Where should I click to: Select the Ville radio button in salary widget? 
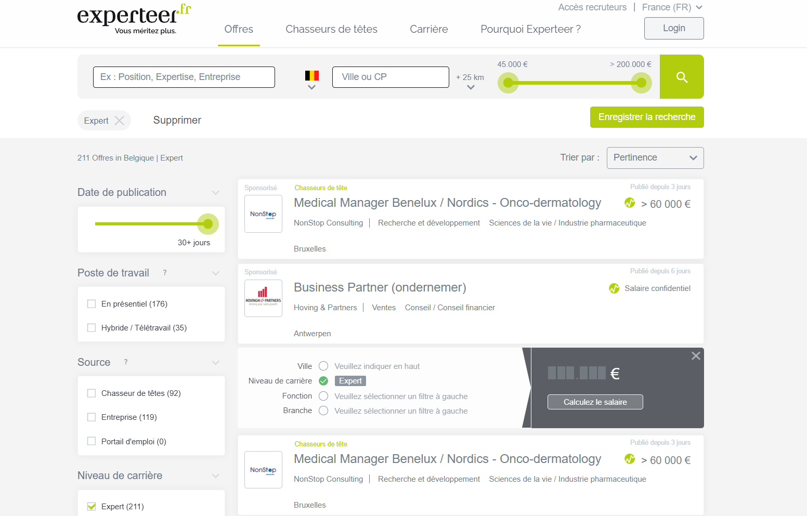coord(323,366)
